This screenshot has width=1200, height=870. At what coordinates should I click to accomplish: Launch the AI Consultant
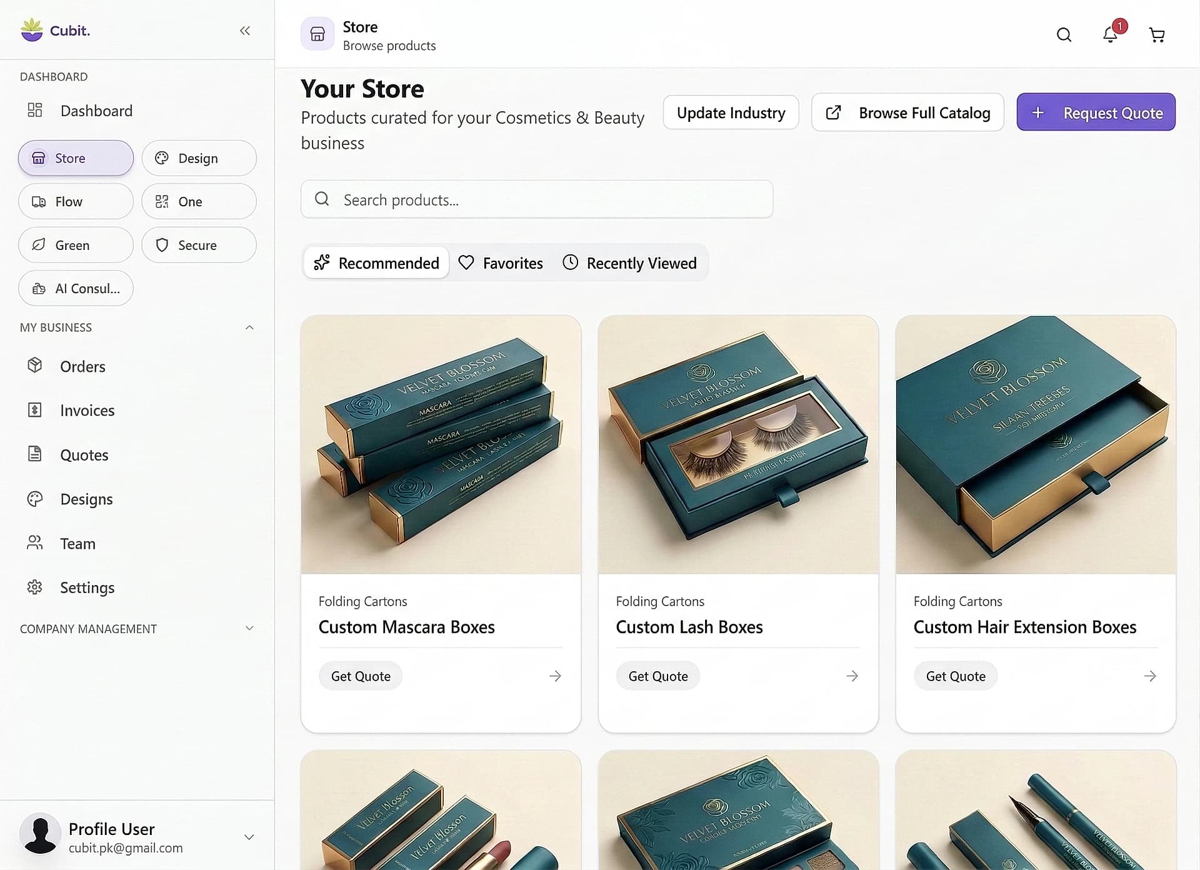[76, 288]
